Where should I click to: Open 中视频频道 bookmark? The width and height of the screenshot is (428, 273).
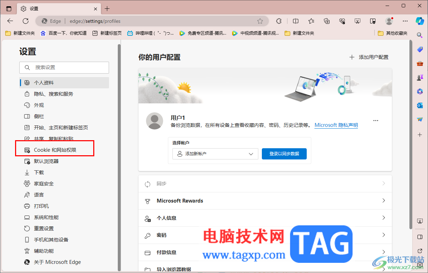point(256,33)
